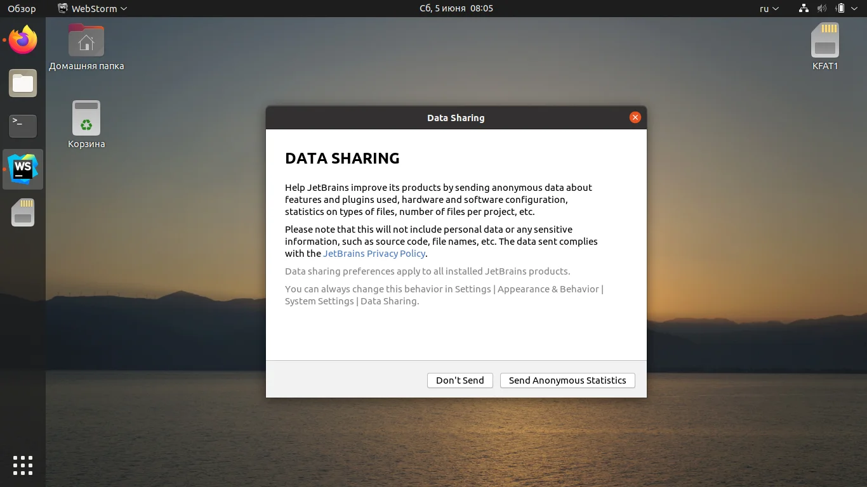Viewport: 867px width, 487px height.
Task: Open the JetBrains Privacy Policy link
Action: [374, 253]
